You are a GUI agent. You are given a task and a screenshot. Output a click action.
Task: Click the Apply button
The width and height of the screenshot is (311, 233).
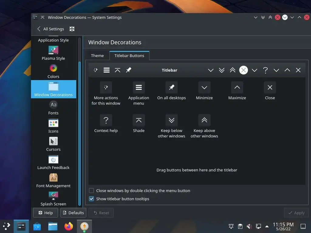pyautogui.click(x=296, y=213)
